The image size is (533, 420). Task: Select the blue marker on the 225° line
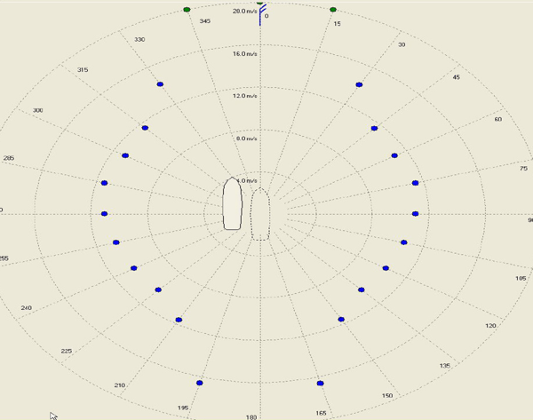(158, 289)
